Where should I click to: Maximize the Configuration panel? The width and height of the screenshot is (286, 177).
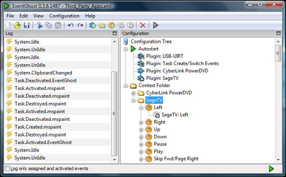278,33
